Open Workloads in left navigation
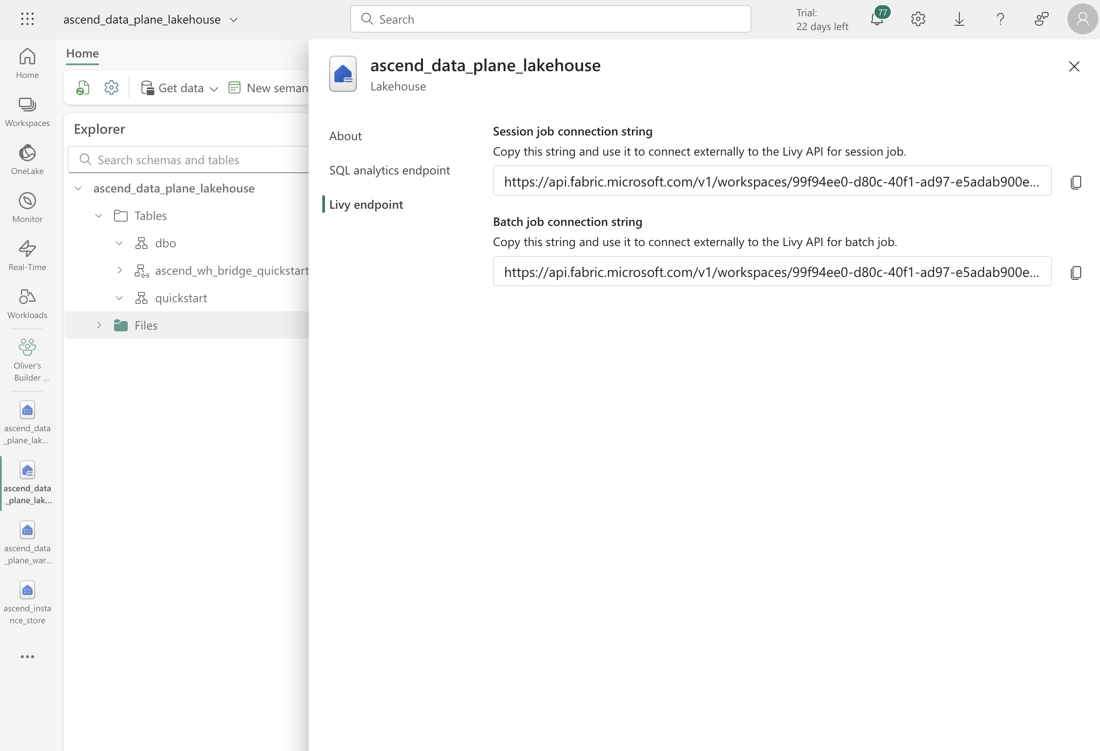Image resolution: width=1100 pixels, height=751 pixels. coord(27,304)
